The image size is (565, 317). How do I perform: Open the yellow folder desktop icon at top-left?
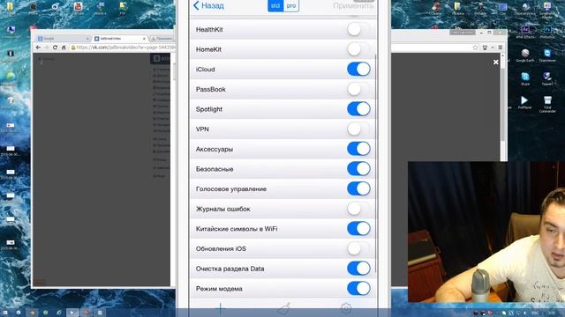10,7
